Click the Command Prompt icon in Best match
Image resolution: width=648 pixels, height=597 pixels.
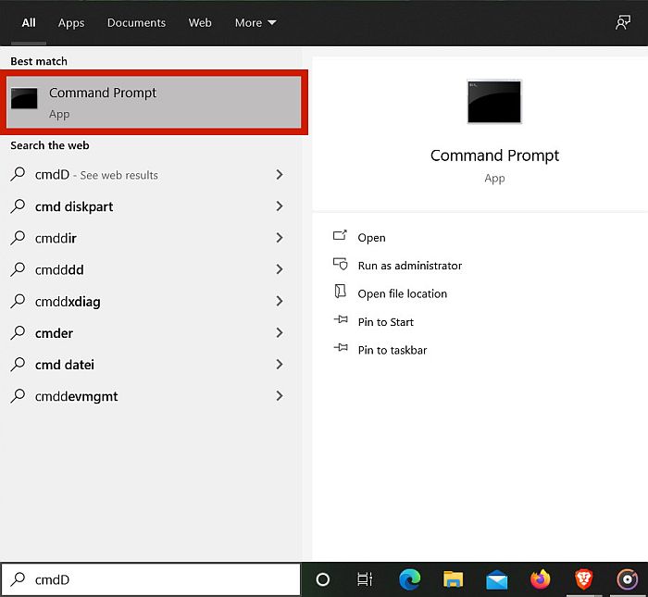pyautogui.click(x=24, y=98)
